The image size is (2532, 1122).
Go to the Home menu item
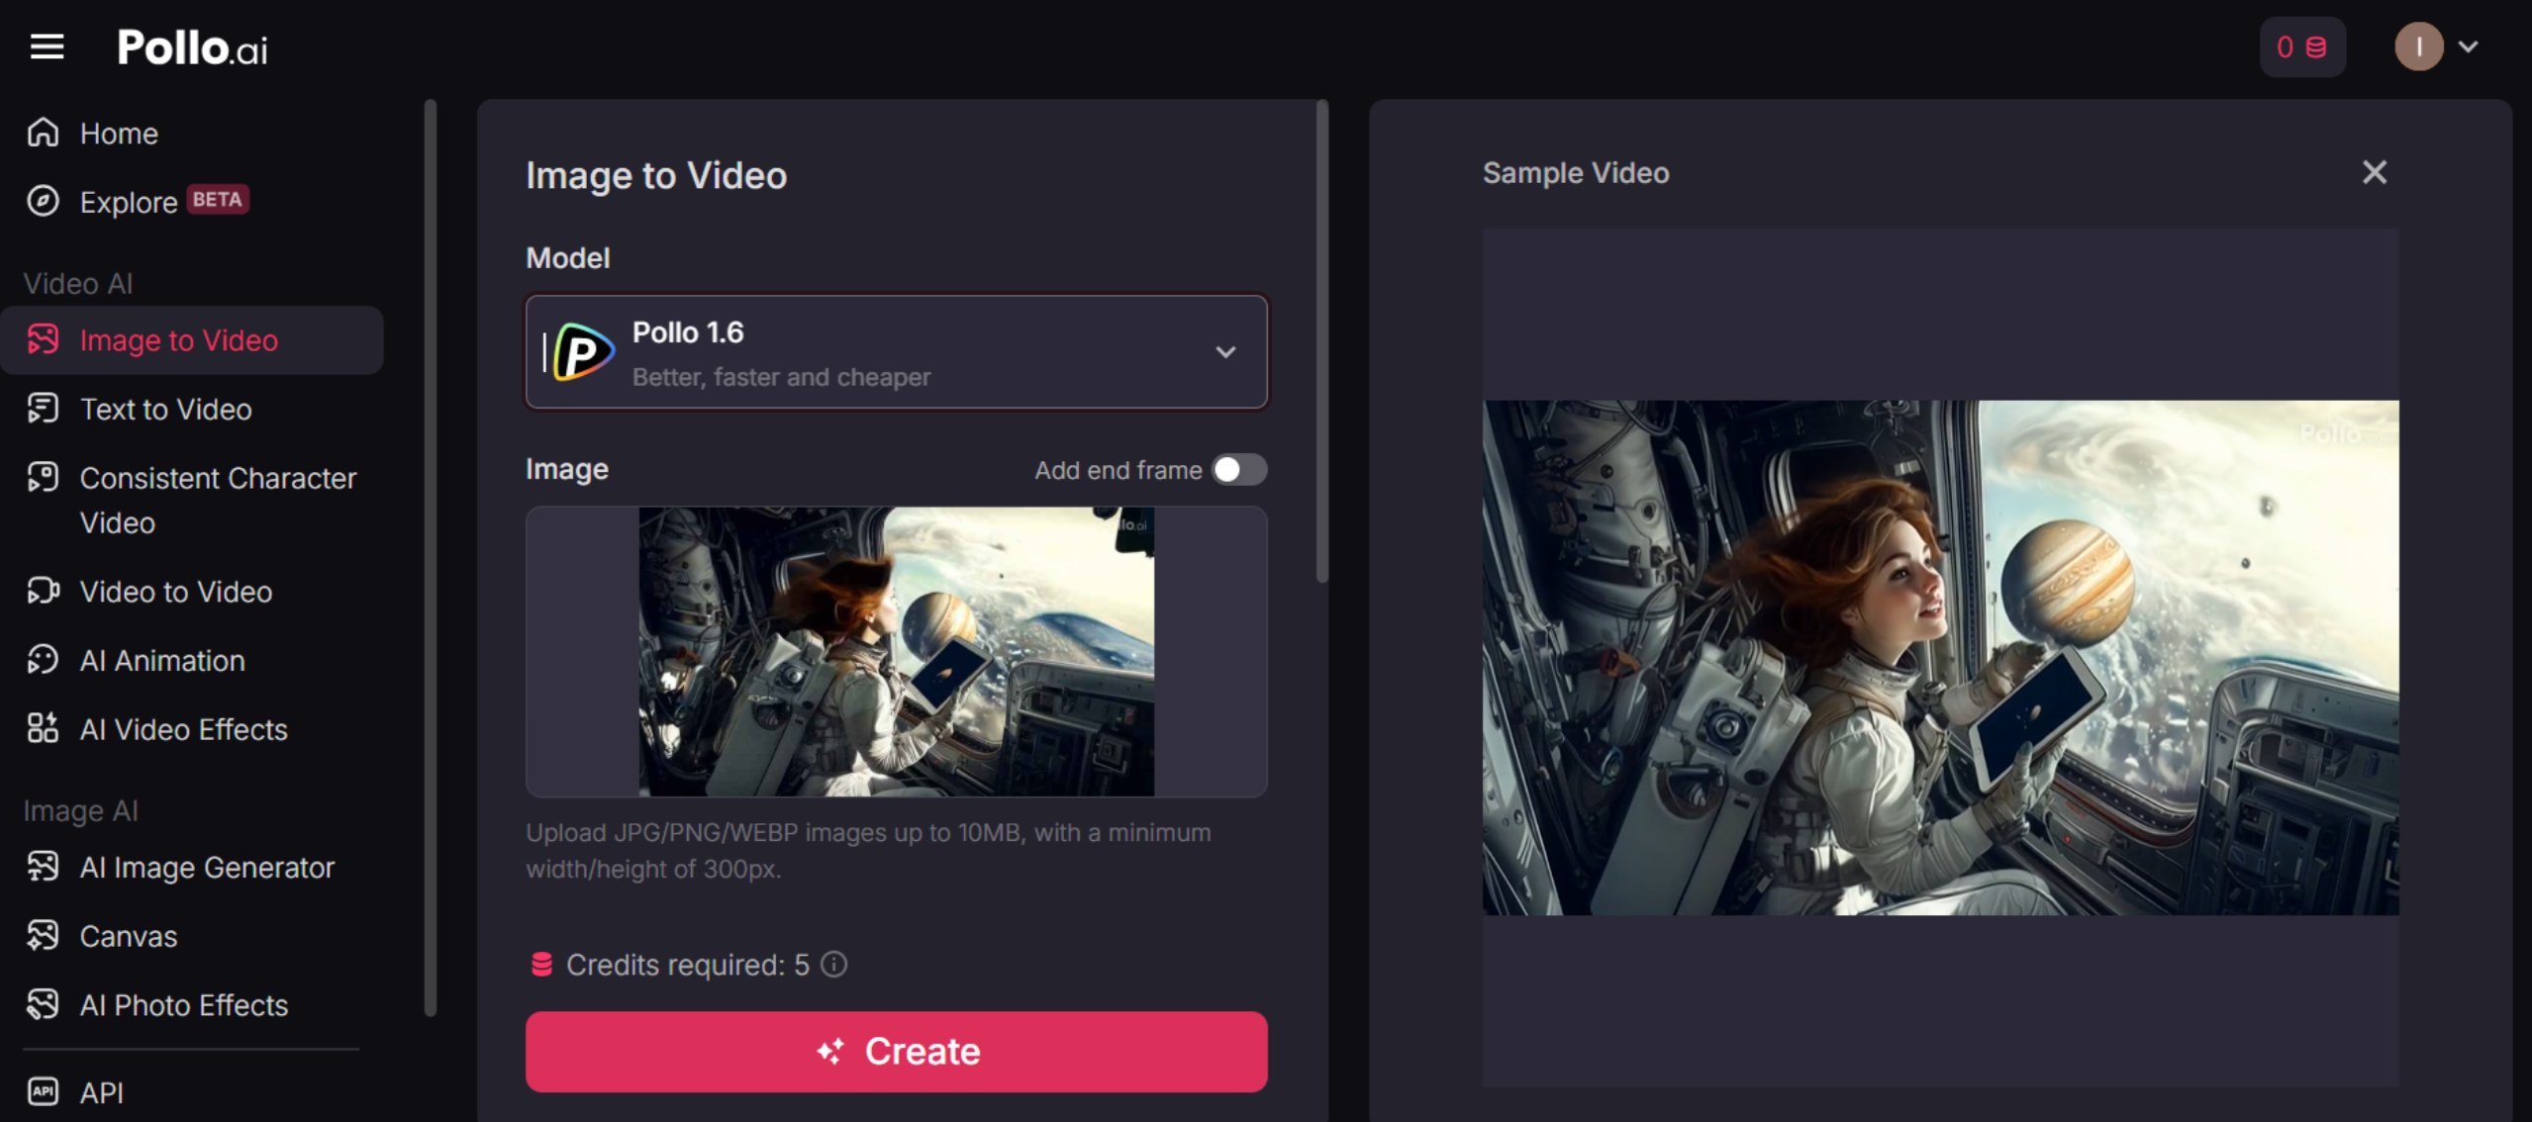point(118,133)
